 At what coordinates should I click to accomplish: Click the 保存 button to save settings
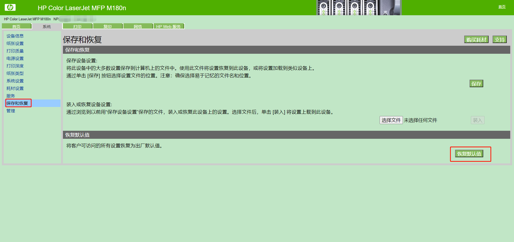[x=476, y=84]
